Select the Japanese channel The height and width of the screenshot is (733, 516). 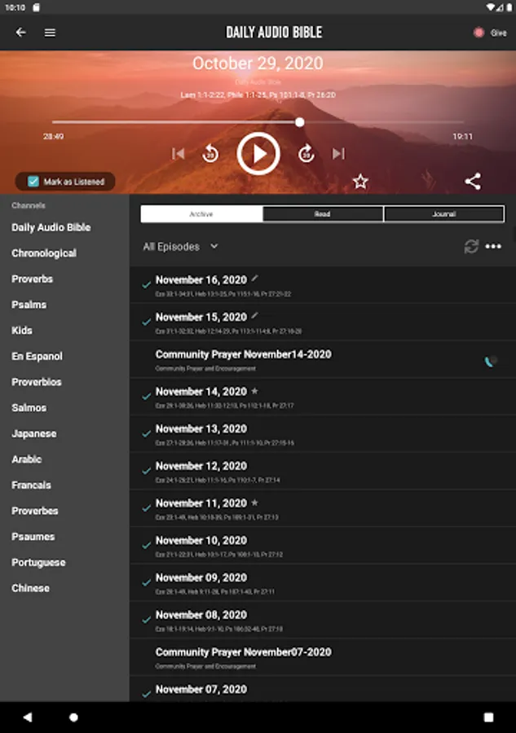[34, 433]
